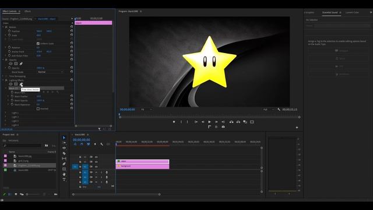Select the Hand tool
Screen dimensions: 373x210
click(64, 174)
